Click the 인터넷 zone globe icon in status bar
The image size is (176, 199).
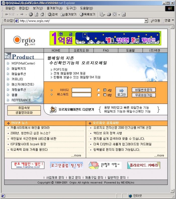point(130,196)
